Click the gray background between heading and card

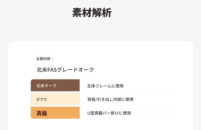pyautogui.click(x=100, y=30)
